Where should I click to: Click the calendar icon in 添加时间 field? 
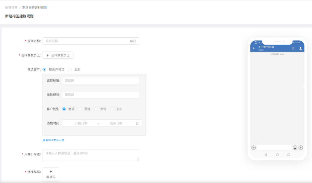138,123
